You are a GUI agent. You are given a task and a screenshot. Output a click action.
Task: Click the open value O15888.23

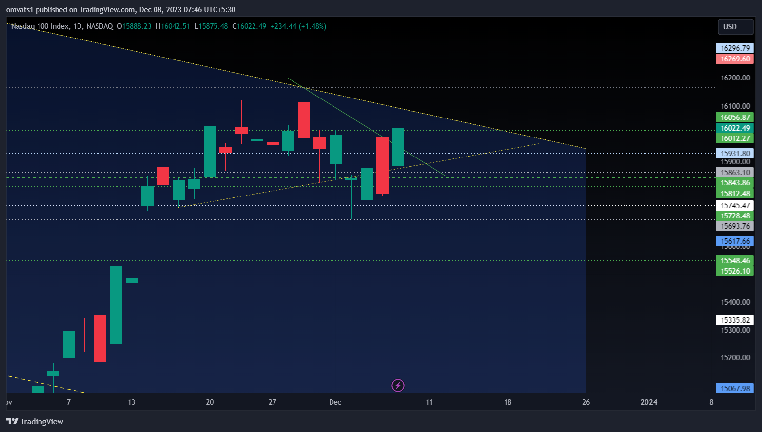(134, 26)
